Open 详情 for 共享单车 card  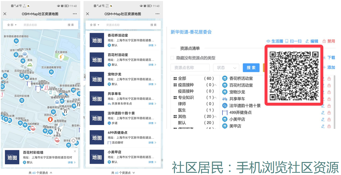click(152, 104)
